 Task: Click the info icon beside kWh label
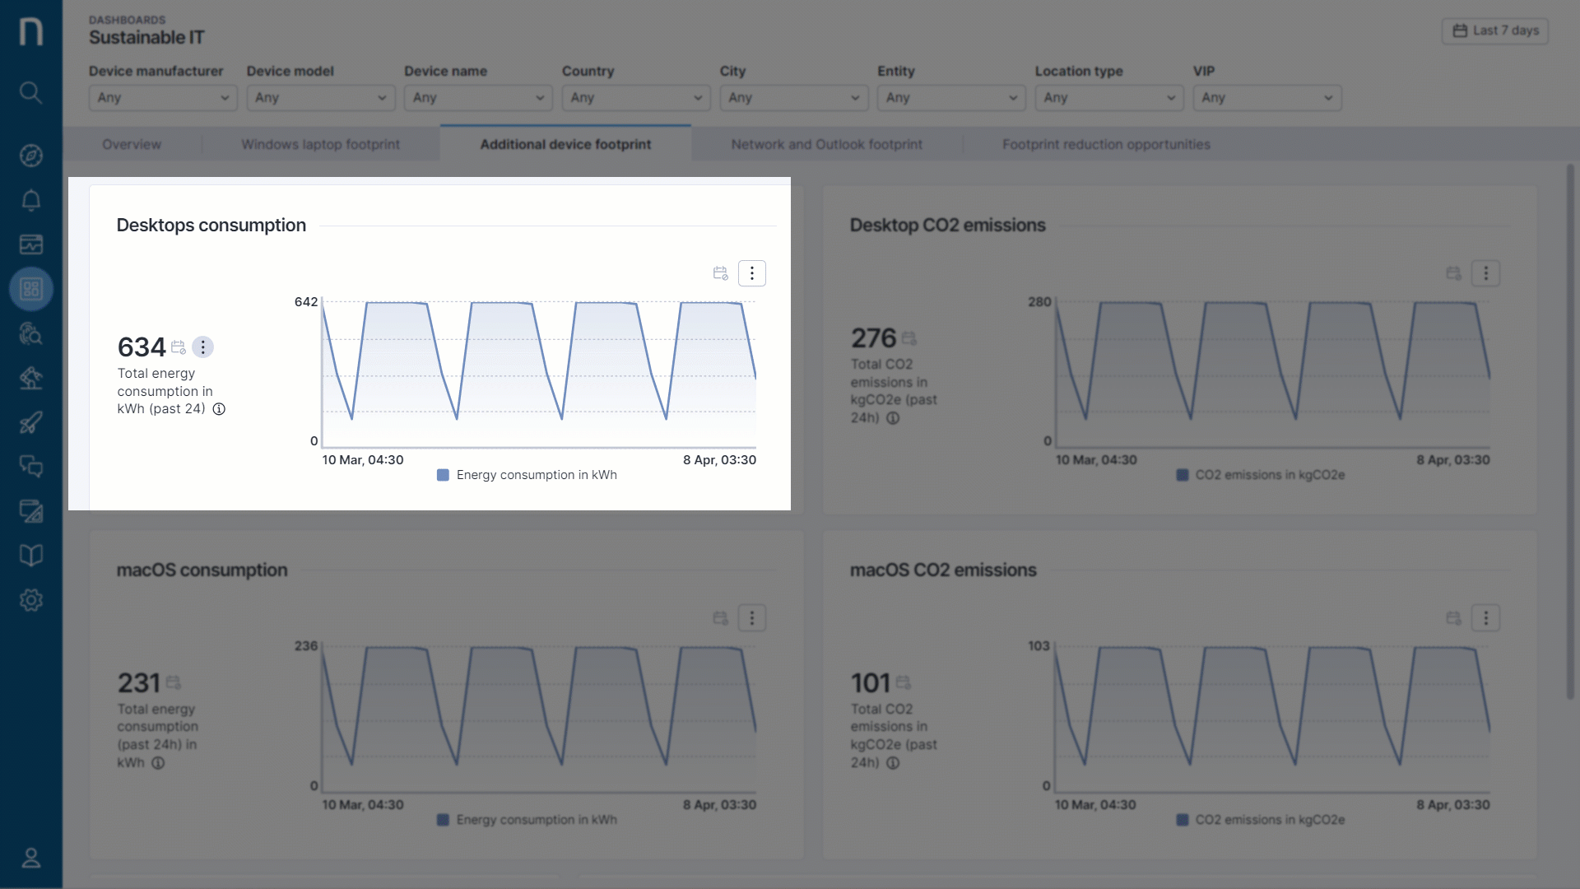[219, 409]
